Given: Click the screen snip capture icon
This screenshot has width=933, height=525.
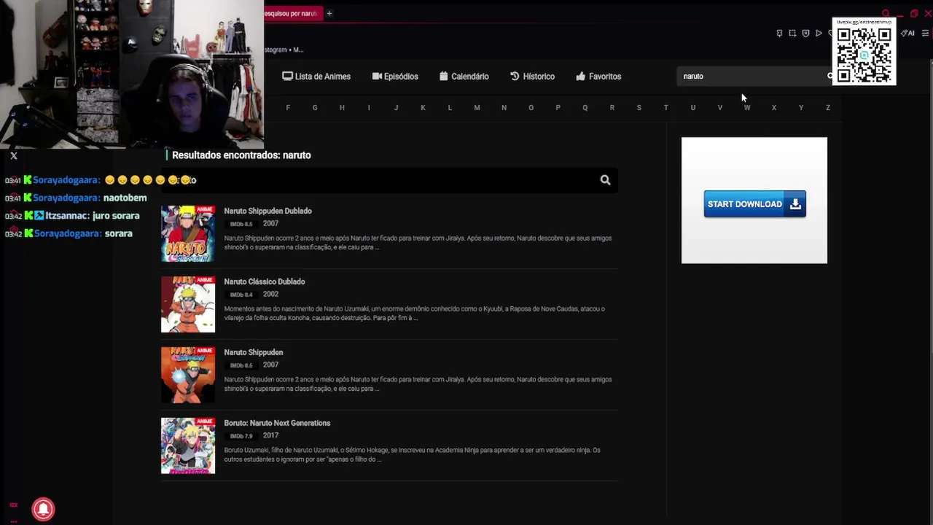Looking at the screenshot, I should [x=792, y=34].
